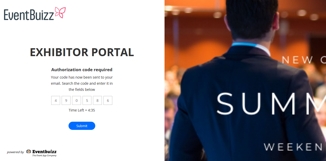Click the star badge icon in footer
This screenshot has height=161, width=326.
[x=29, y=152]
